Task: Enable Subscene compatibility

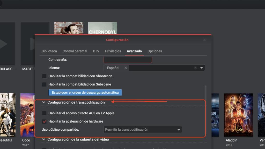Action: [x=44, y=84]
